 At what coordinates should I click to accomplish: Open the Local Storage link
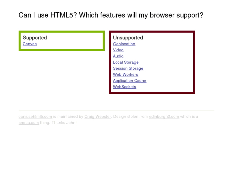126,62
